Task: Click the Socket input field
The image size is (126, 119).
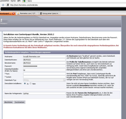Action: pos(44,77)
